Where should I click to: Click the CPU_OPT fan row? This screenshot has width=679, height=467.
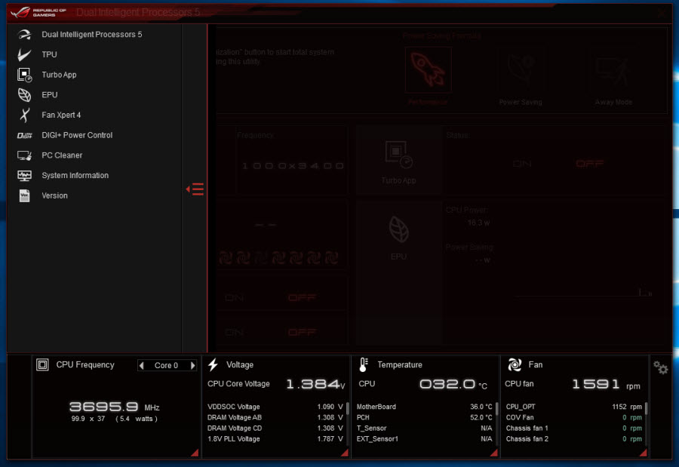(574, 407)
